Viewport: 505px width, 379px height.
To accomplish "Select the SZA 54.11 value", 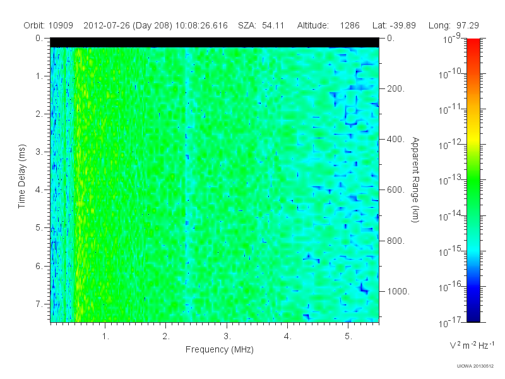I will [261, 25].
